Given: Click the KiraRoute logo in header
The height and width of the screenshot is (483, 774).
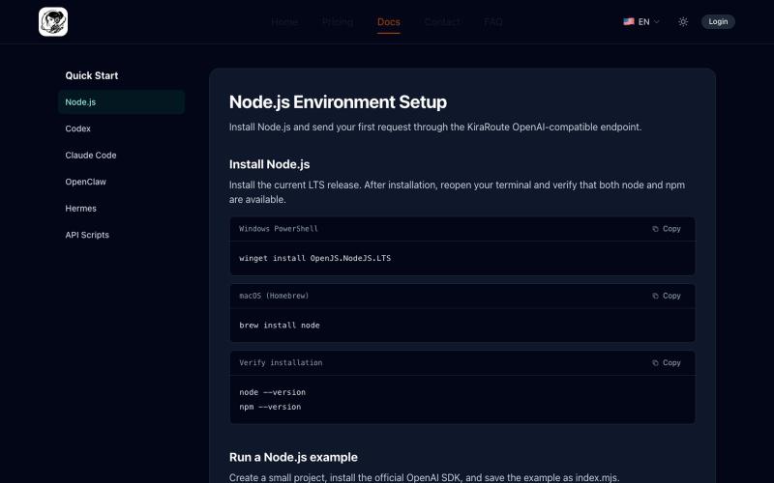Looking at the screenshot, I should coord(53,21).
